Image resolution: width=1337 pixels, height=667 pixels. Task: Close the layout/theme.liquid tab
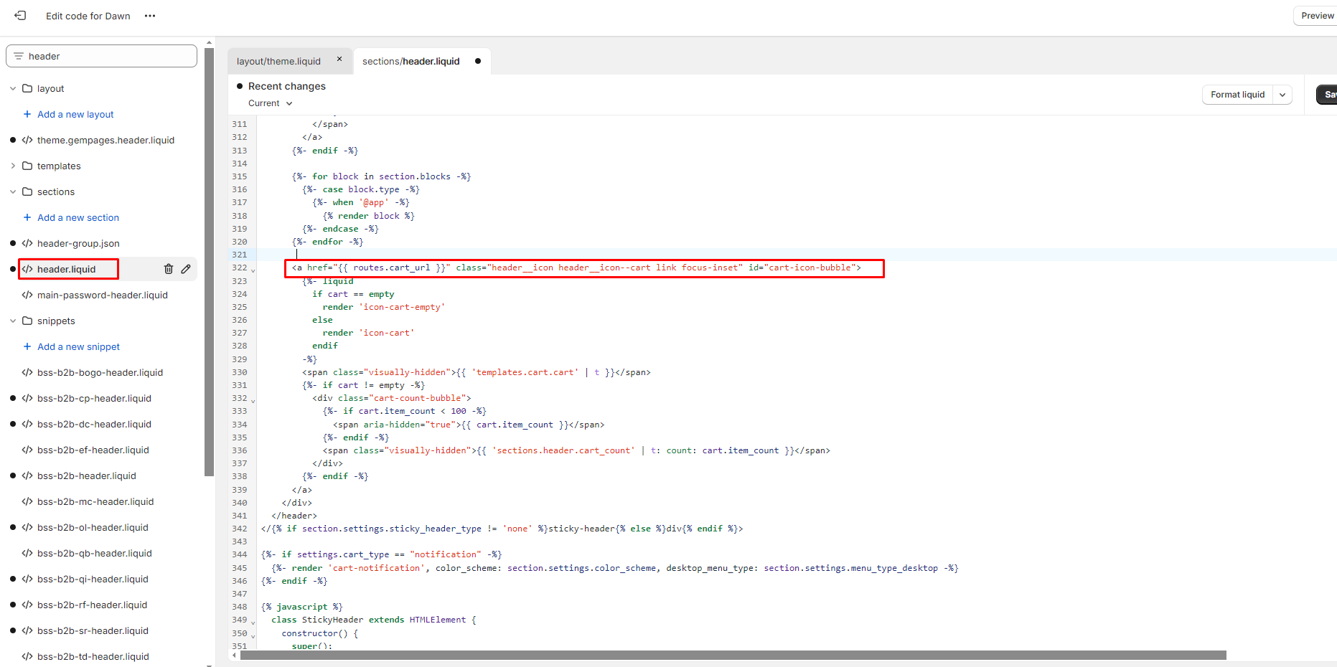coord(339,60)
